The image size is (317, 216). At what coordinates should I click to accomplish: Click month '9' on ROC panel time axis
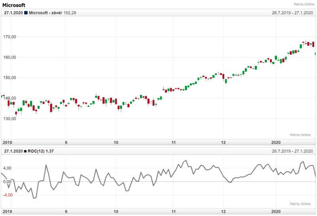[66, 211]
